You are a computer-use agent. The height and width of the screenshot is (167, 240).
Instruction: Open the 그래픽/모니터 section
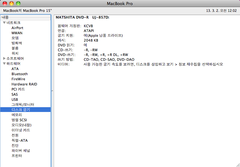coord(22,105)
